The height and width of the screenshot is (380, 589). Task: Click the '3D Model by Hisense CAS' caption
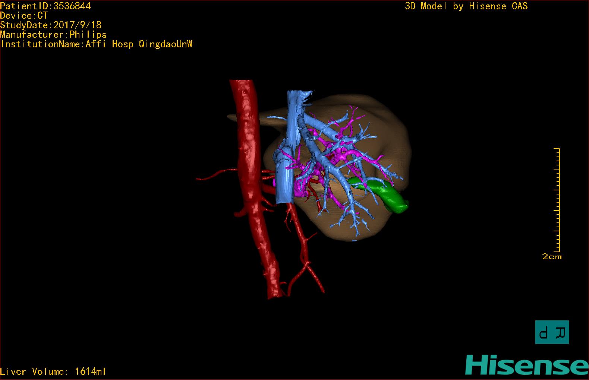point(466,6)
